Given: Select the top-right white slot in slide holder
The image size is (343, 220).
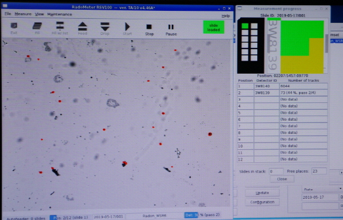Looking at the screenshot, I should coord(254,26).
